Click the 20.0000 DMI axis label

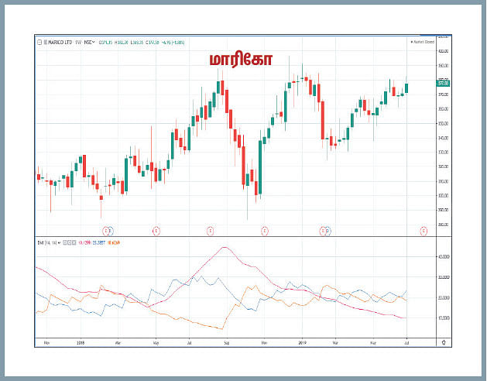[444, 297]
